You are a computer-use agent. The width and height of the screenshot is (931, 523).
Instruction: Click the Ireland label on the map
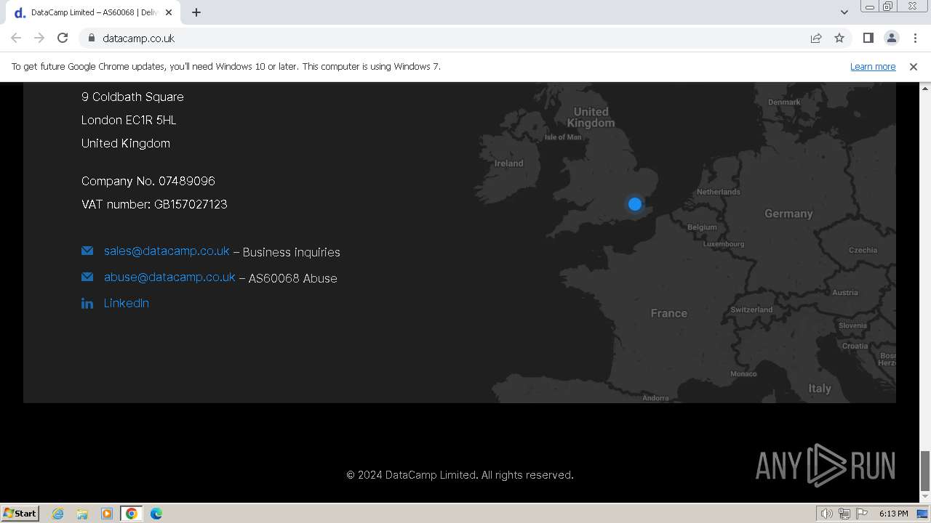pyautogui.click(x=509, y=163)
